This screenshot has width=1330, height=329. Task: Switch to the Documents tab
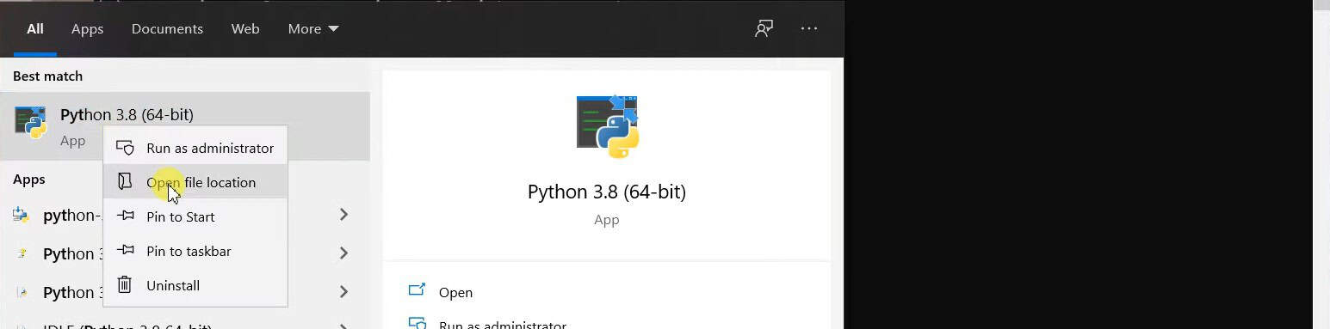pyautogui.click(x=167, y=28)
